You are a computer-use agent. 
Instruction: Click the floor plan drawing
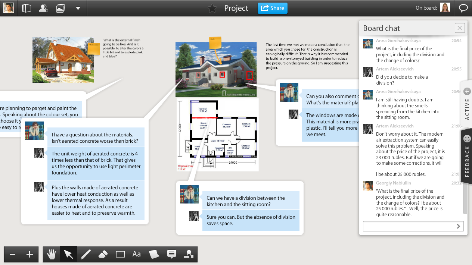click(217, 135)
